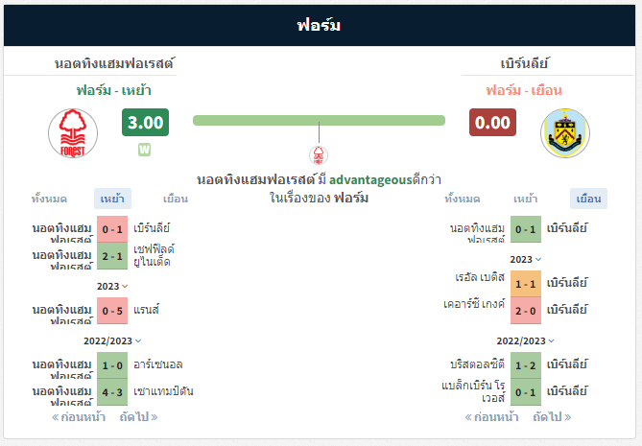Viewport: 642px width, 446px height.
Task: Open the 0-5 score against แรนส์
Action: click(112, 311)
